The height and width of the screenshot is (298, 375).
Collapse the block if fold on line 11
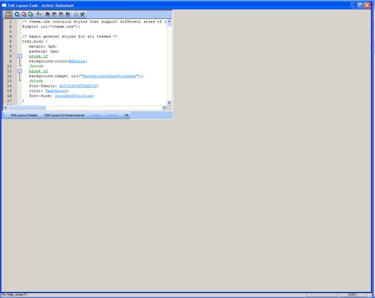pos(19,71)
